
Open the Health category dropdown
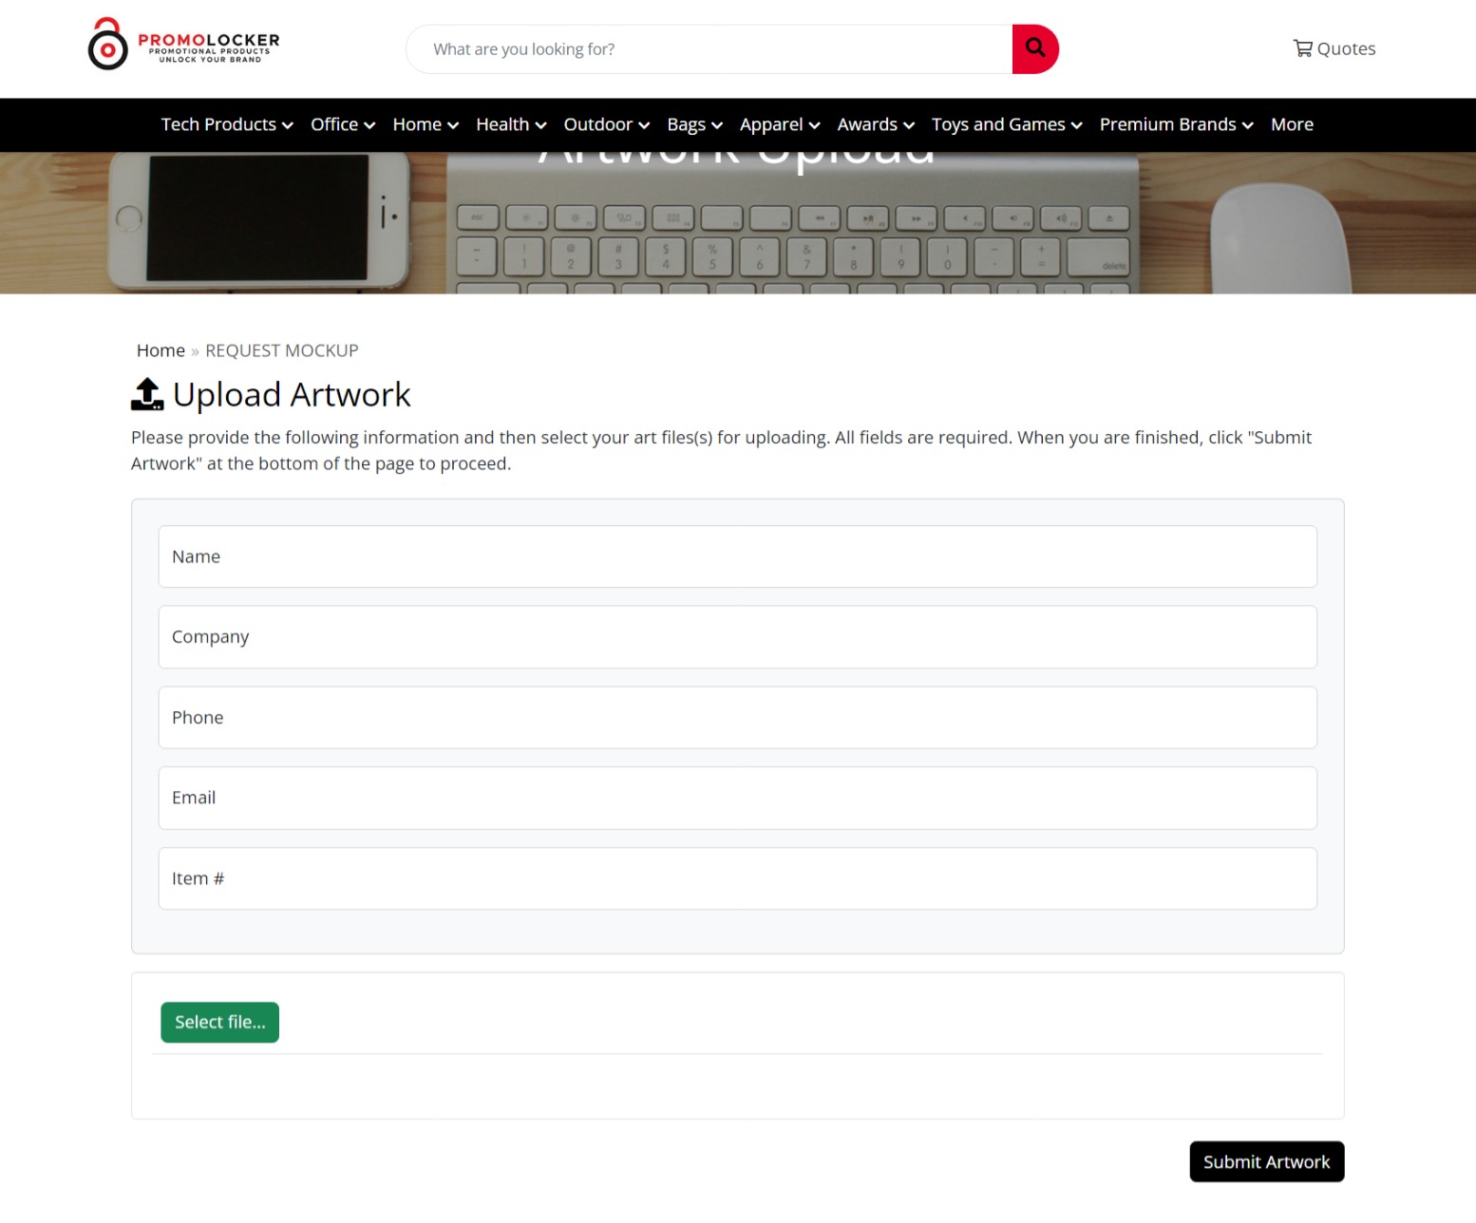pos(511,124)
